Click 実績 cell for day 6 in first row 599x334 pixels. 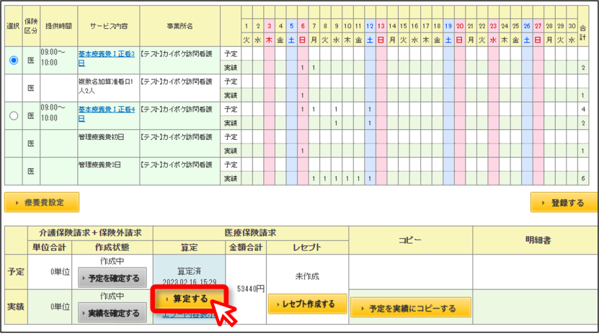(303, 68)
